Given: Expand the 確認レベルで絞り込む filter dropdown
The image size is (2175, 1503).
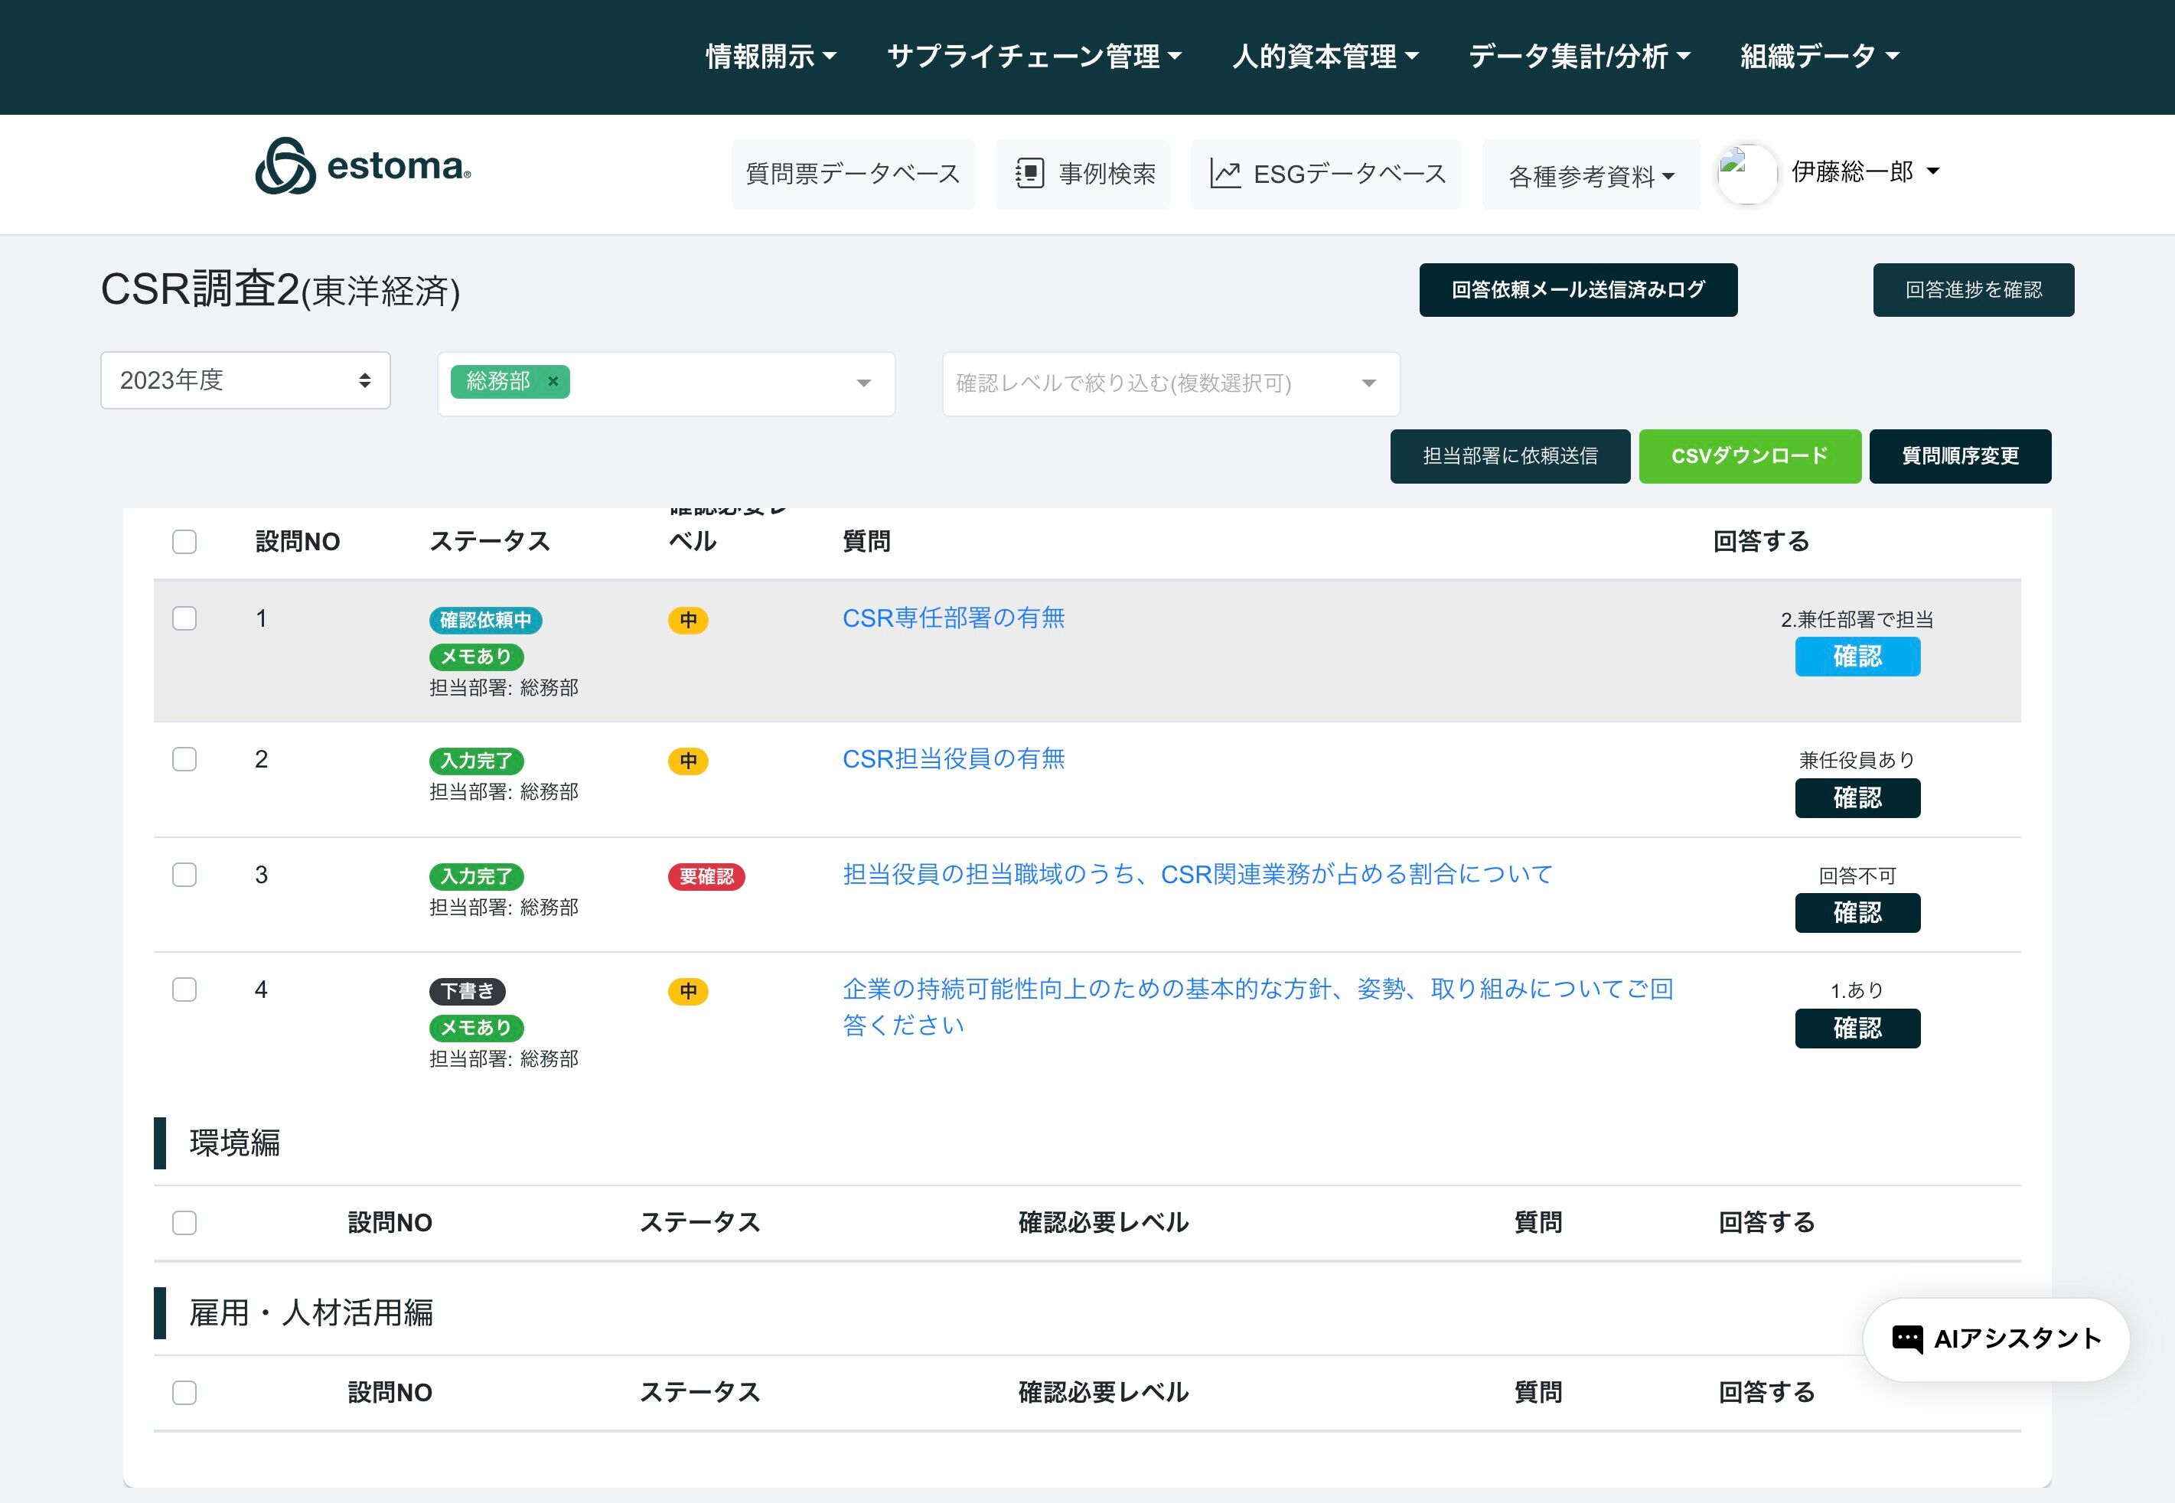Looking at the screenshot, I should click(1170, 383).
